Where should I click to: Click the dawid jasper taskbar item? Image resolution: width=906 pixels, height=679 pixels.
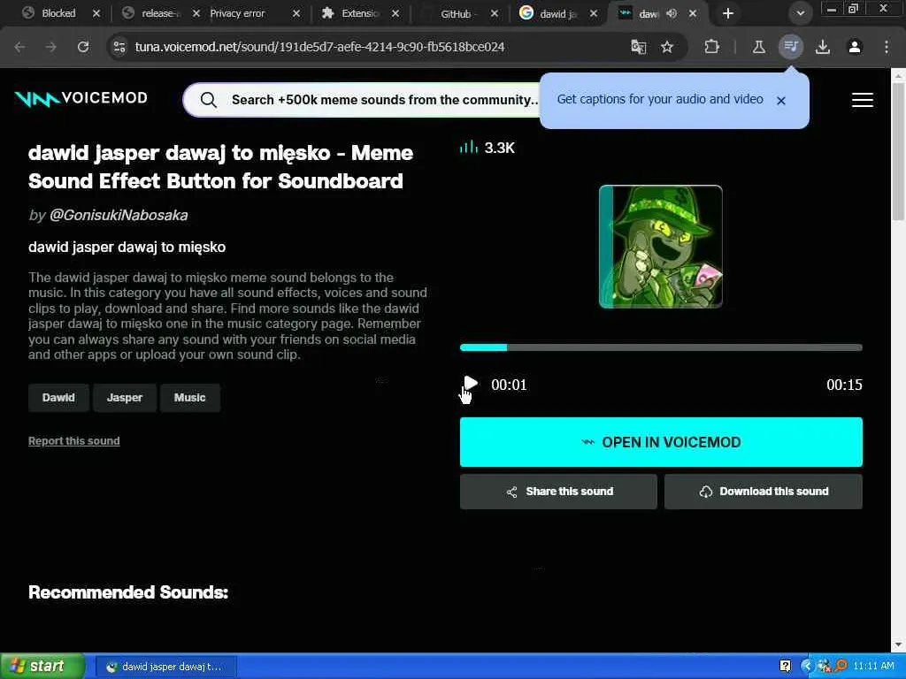[x=165, y=667]
